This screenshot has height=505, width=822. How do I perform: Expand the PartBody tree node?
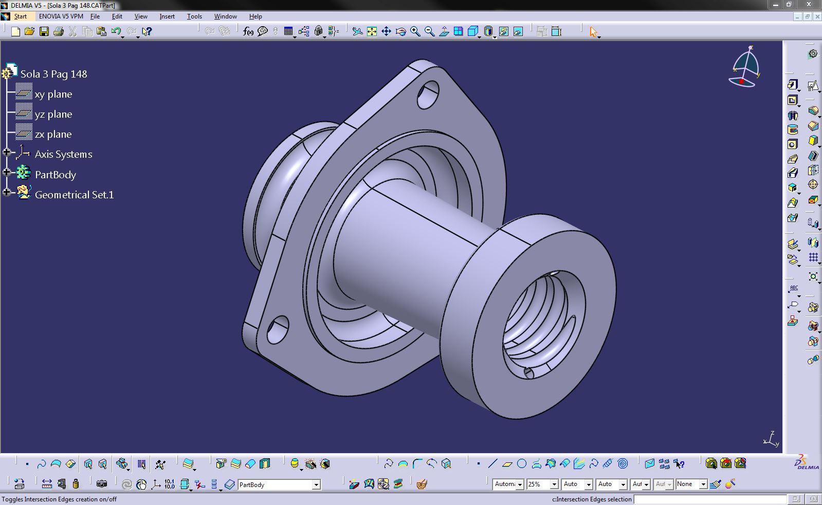click(x=7, y=172)
